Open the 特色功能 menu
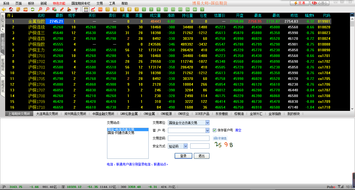Image resolution: width=355 pixels, height=190 pixels. tap(59, 3)
